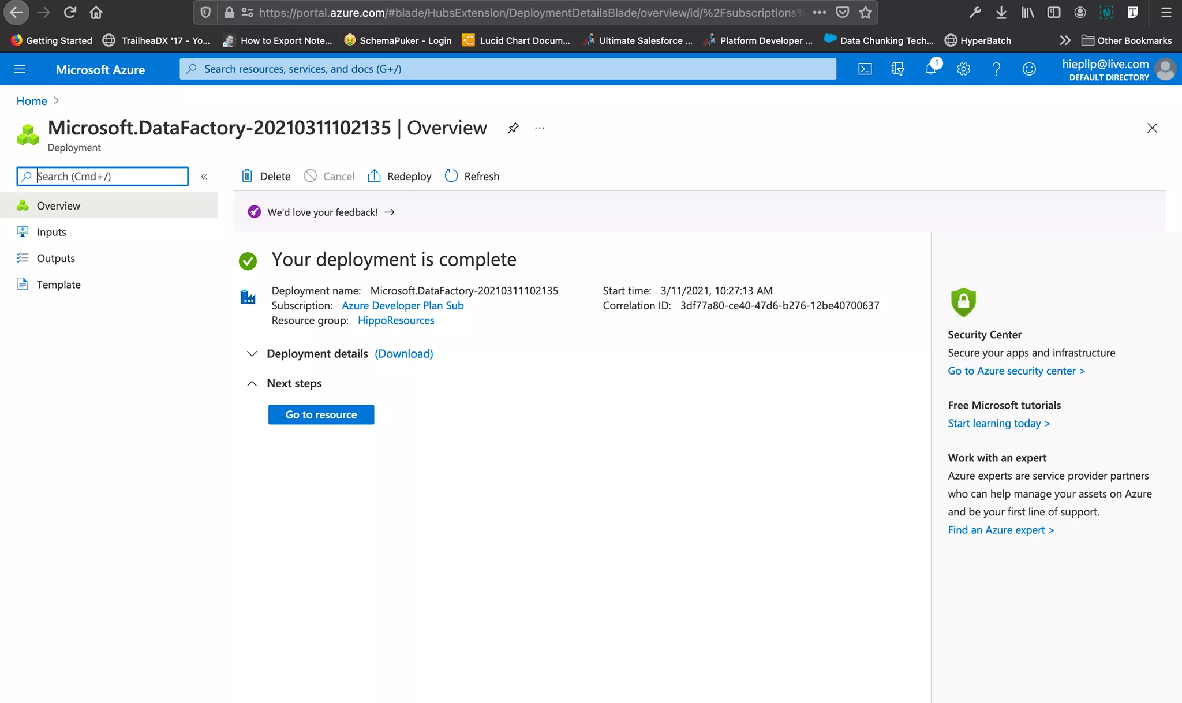This screenshot has width=1182, height=703.
Task: Collapse the left sidebar menu
Action: (x=204, y=177)
